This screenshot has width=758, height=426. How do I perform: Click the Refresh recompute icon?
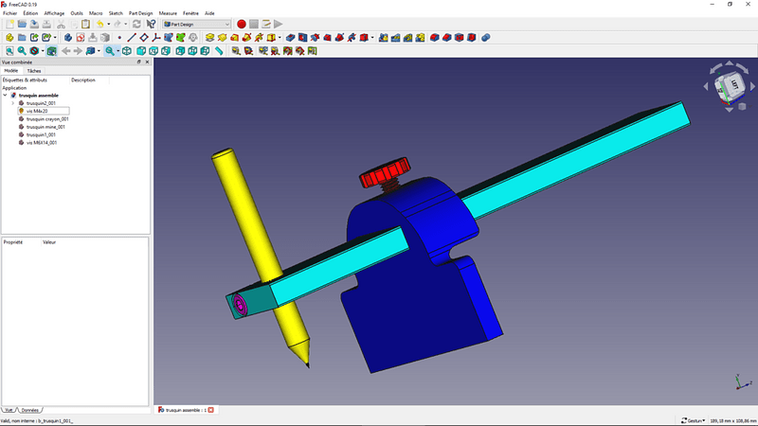136,25
